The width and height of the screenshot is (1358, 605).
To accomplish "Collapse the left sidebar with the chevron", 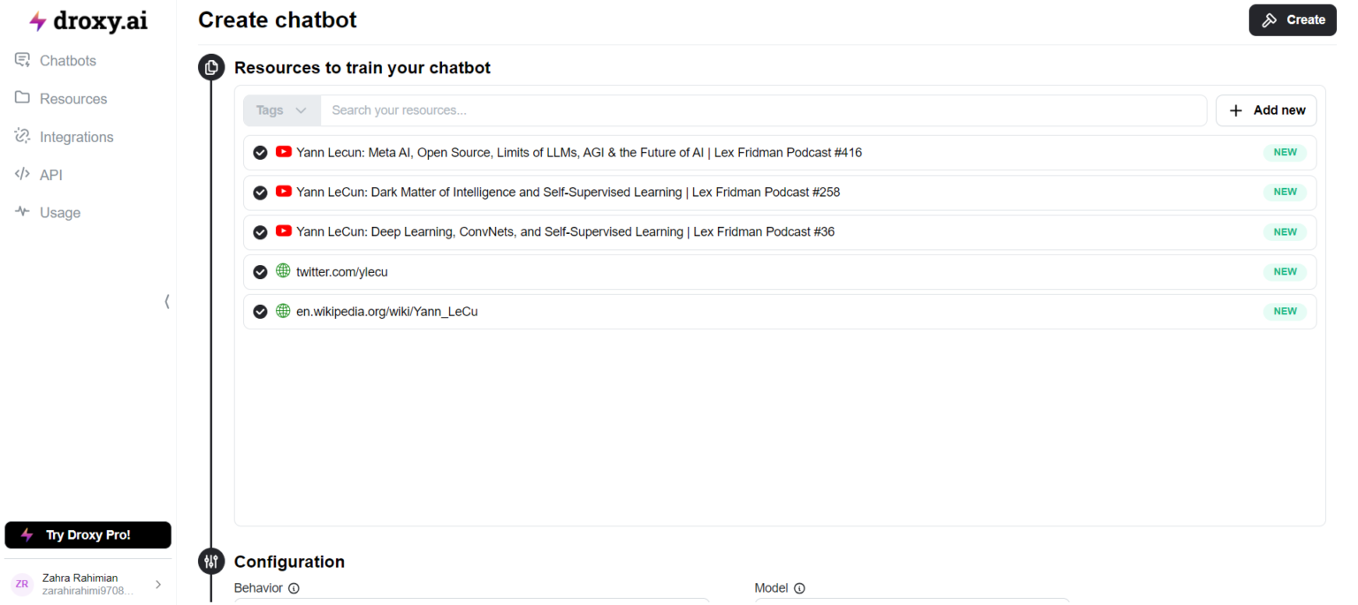I will point(167,301).
